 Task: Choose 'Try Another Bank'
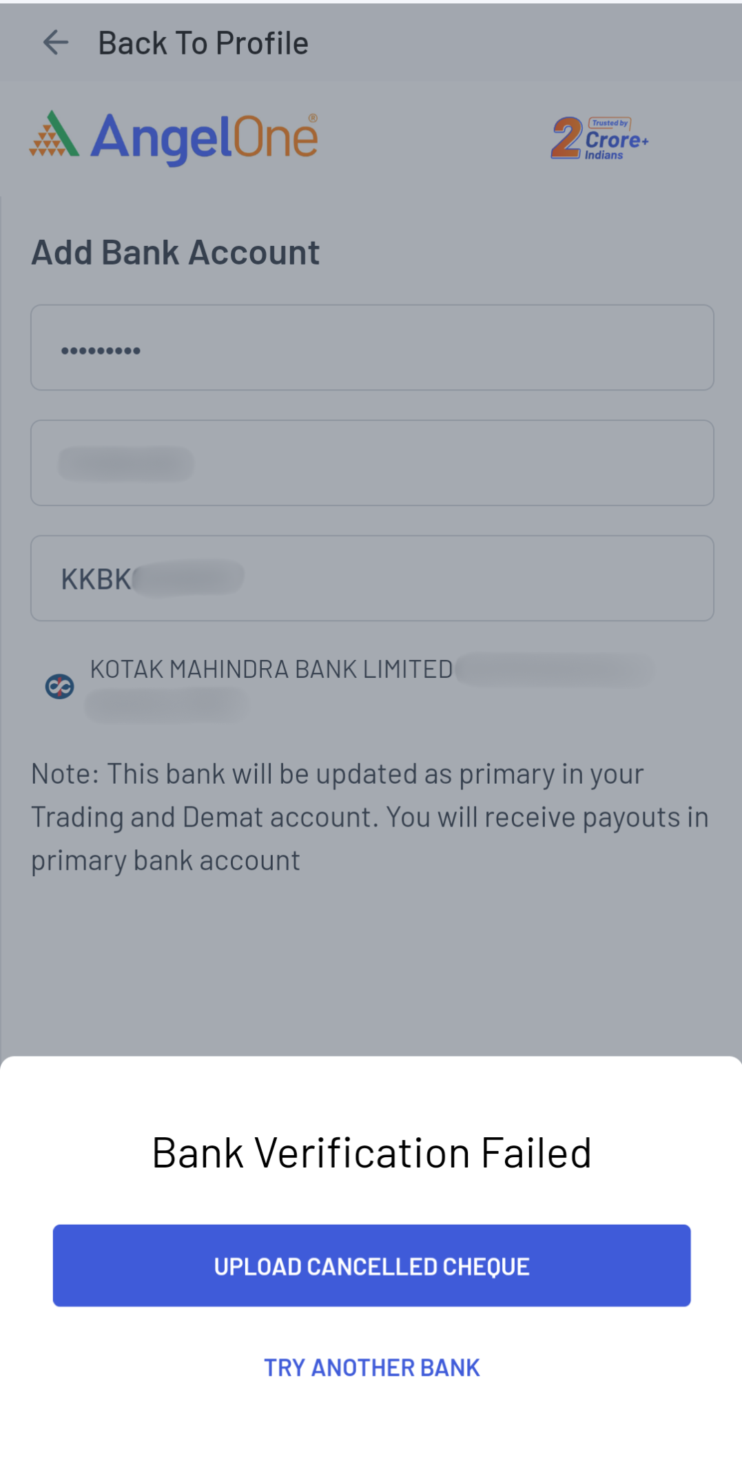[x=371, y=1368]
